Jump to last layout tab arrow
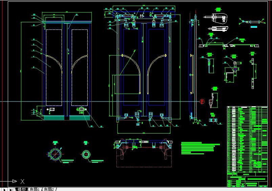 coord(11,190)
